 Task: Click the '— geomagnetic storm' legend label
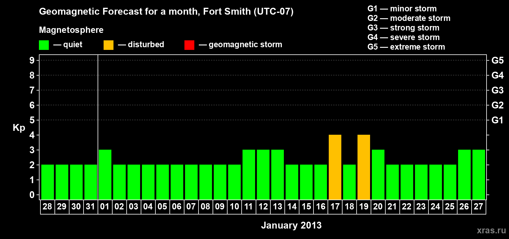click(x=240, y=45)
